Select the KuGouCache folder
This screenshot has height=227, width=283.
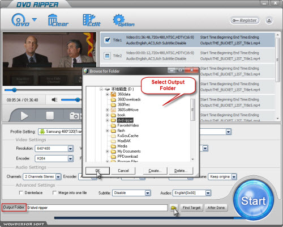coord(128,136)
